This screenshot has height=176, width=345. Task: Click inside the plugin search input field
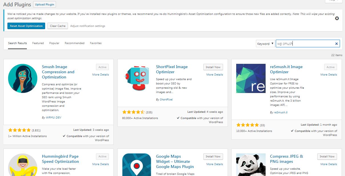click(x=303, y=43)
